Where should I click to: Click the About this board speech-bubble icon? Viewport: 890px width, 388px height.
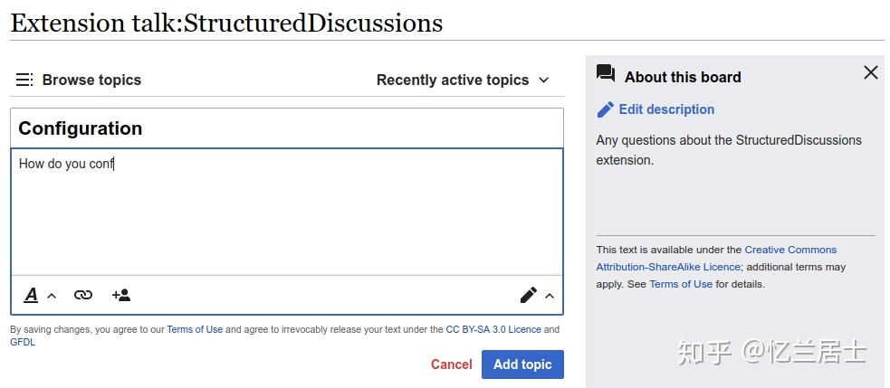coord(606,75)
